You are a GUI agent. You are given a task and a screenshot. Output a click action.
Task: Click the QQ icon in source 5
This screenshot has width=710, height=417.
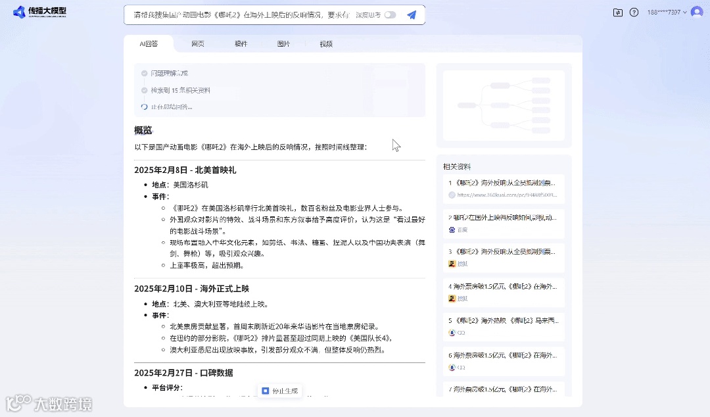pyautogui.click(x=452, y=333)
